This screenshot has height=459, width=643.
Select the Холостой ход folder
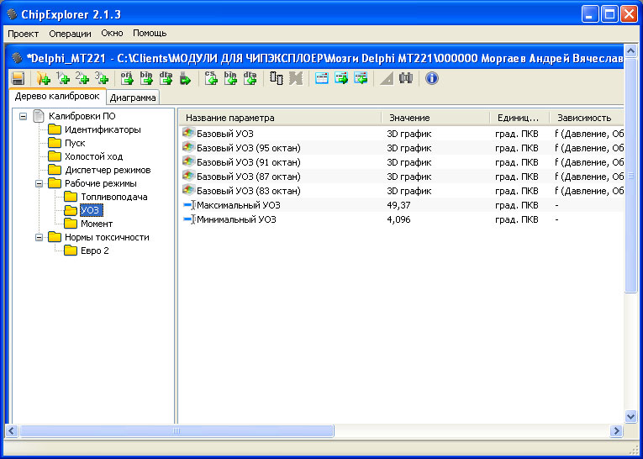click(x=92, y=156)
